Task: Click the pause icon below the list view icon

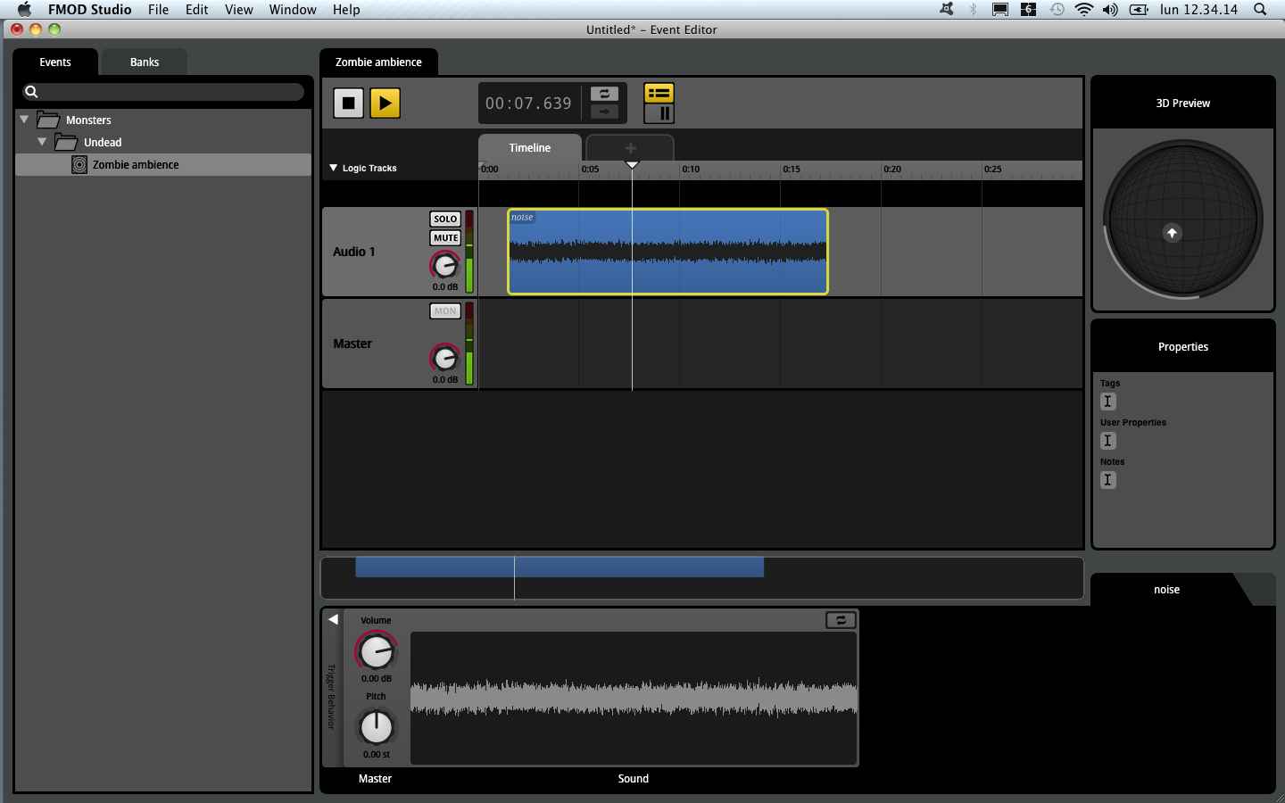Action: coord(659,113)
